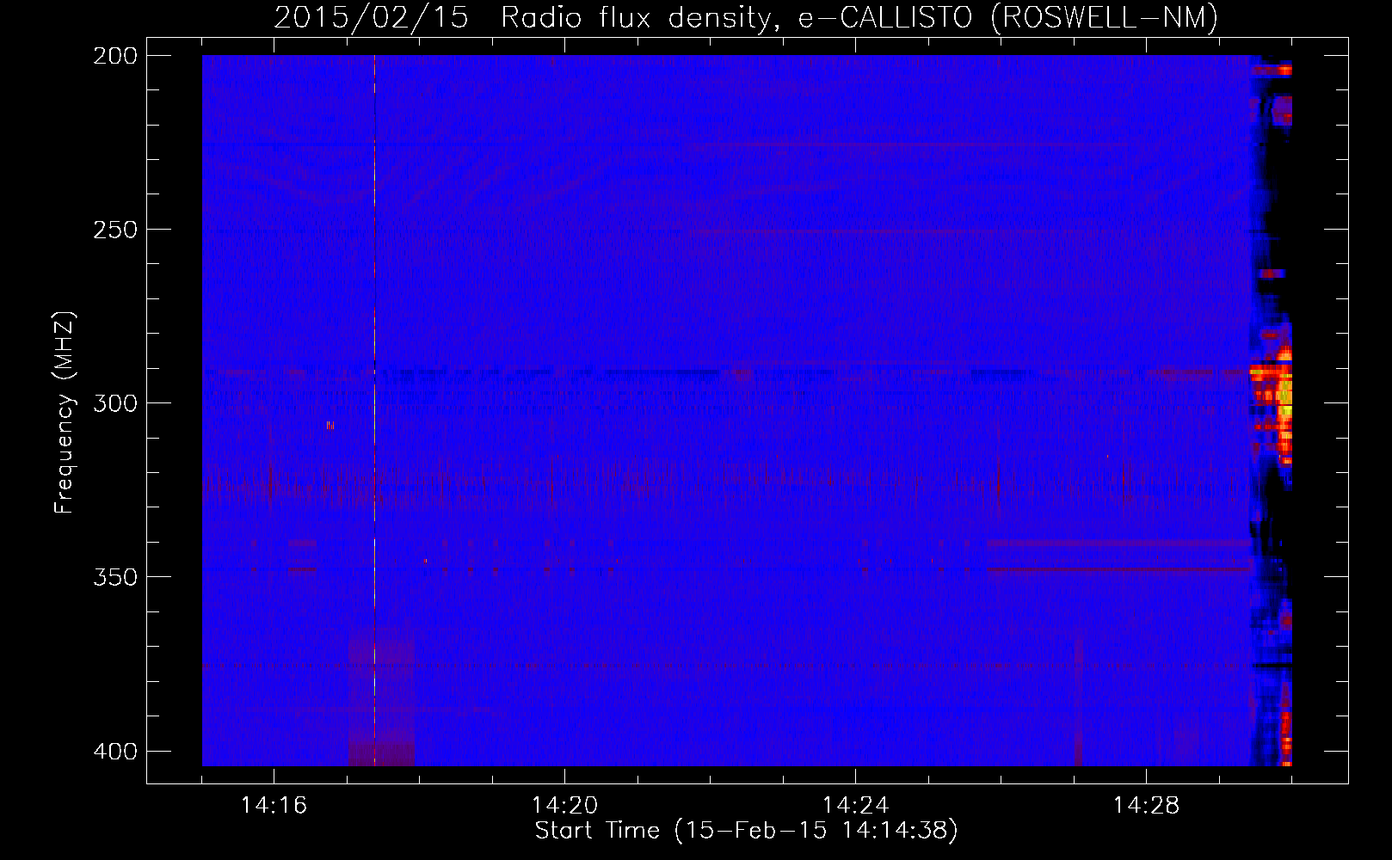
Task: Click the plot title with 2015/02/15 Radio flux density
Action: (x=746, y=17)
